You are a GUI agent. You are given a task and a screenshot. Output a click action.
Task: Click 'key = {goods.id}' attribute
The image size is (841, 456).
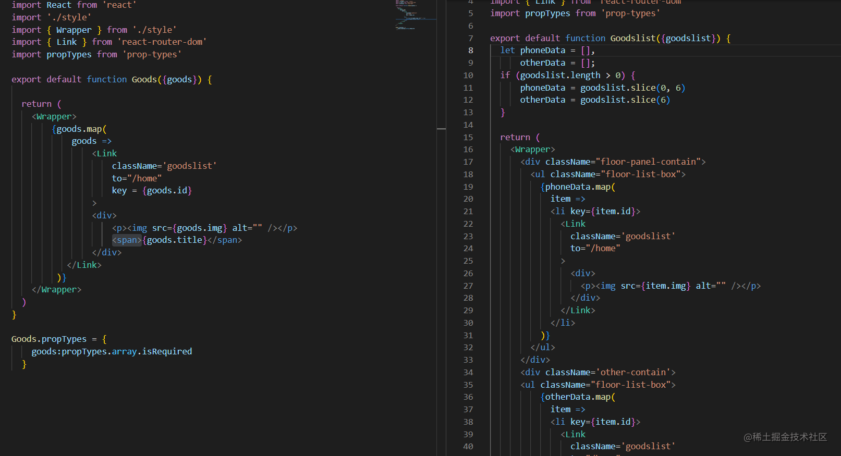point(152,190)
